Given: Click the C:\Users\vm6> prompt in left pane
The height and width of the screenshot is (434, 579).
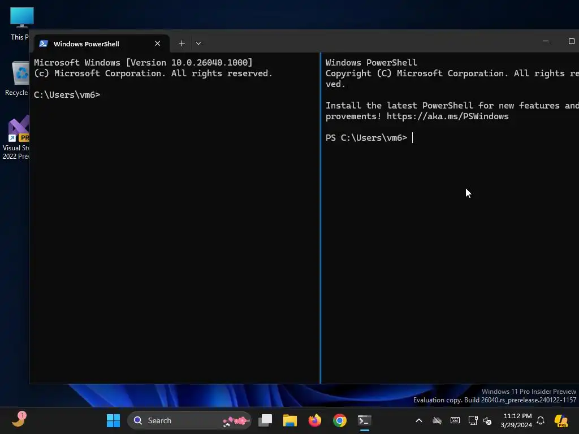Looking at the screenshot, I should (x=67, y=95).
